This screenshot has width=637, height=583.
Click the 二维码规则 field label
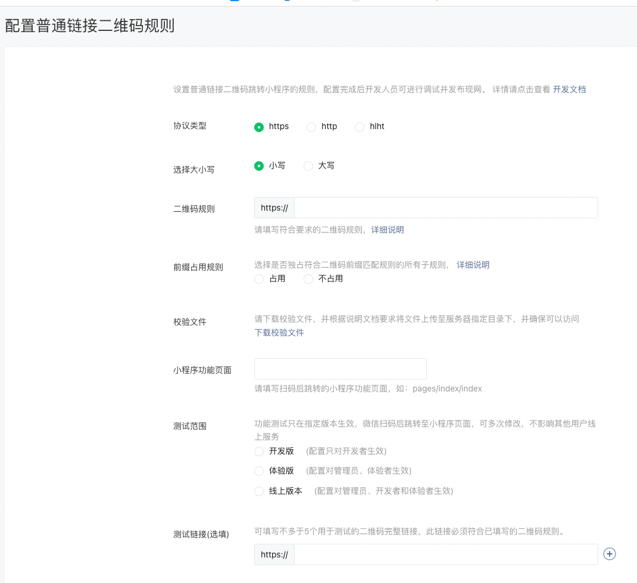(x=194, y=209)
